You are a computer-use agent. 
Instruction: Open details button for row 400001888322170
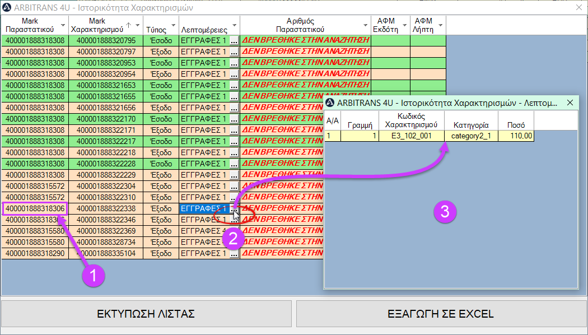tap(234, 119)
